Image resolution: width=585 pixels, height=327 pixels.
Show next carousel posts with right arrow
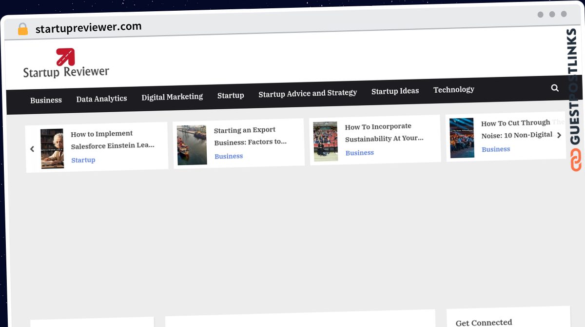tap(559, 135)
